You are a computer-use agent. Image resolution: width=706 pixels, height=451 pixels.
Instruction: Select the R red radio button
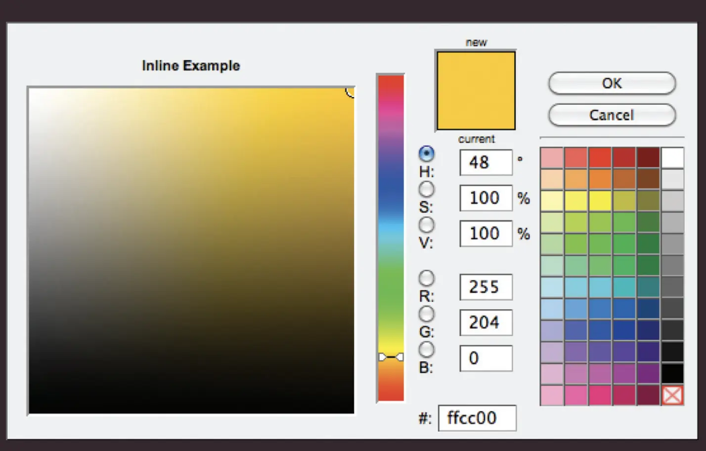point(427,278)
